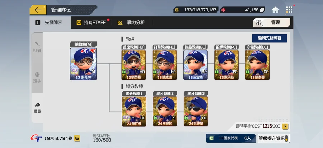Select the 總教練 13謝長亨 card

(x=83, y=64)
